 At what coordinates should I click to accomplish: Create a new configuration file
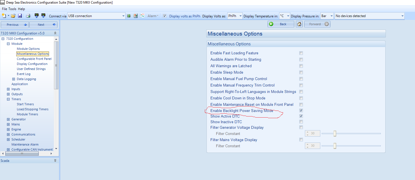coord(4,16)
